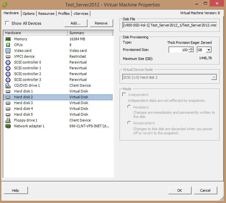Click the CD/DVD drive 1 disc icon

[x=8, y=86]
